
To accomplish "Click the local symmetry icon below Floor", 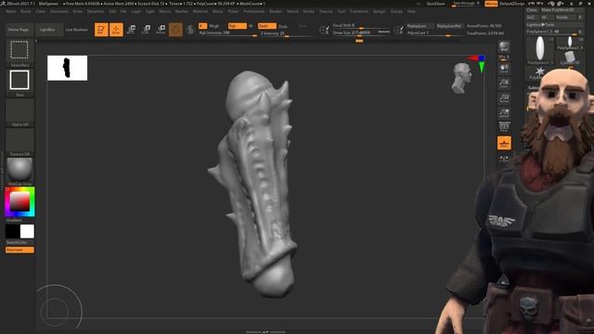I will click(504, 159).
